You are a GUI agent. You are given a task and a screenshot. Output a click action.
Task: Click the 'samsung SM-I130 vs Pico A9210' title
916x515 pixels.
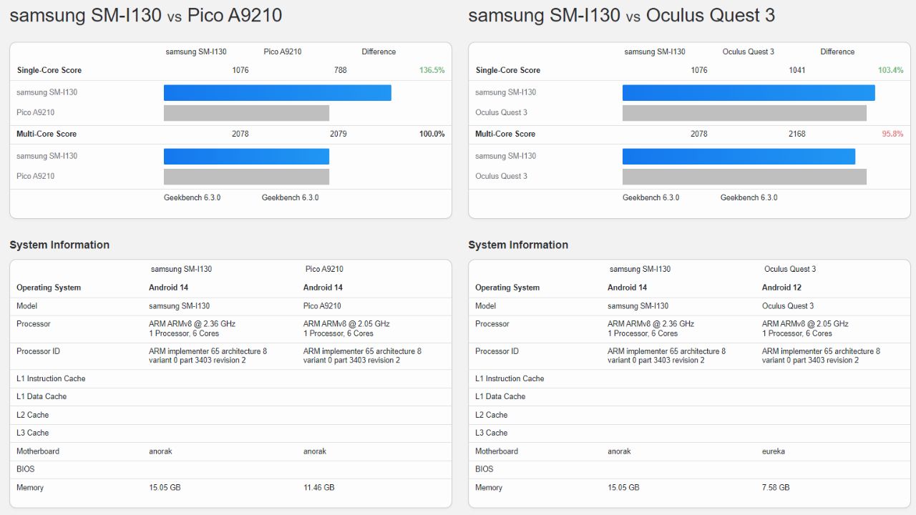tap(145, 15)
